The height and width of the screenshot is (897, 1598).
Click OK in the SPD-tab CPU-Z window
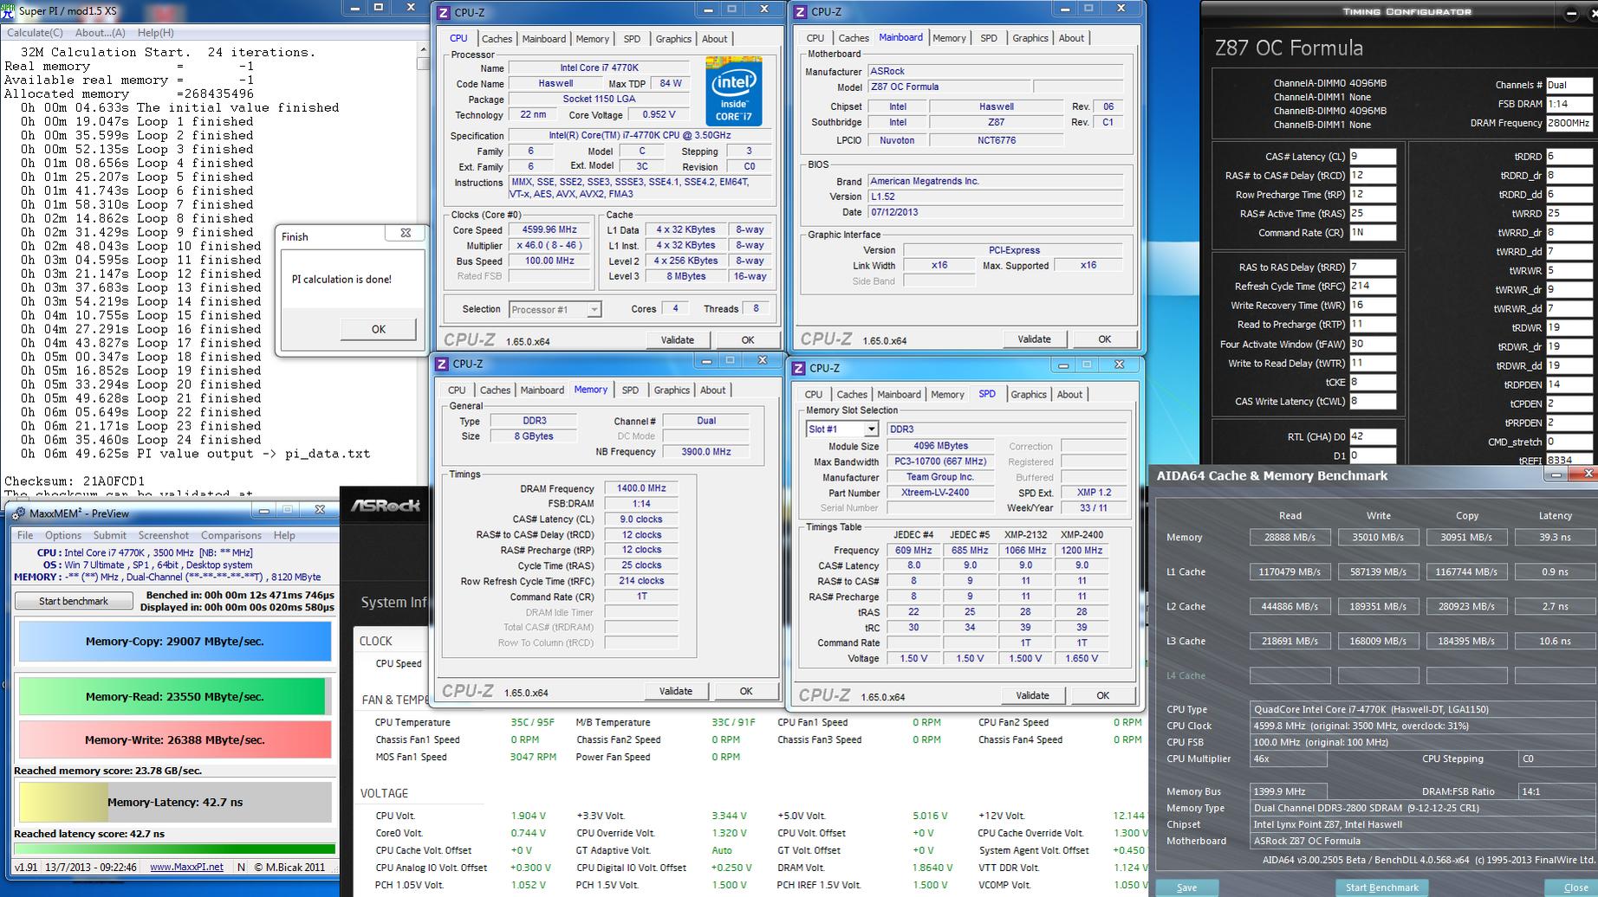point(1102,695)
